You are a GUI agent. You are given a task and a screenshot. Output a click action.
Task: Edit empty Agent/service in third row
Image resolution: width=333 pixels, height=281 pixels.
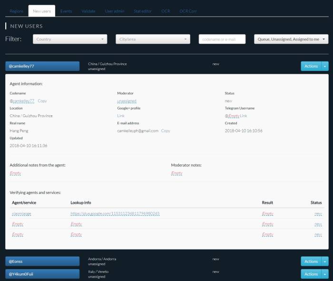coord(18,234)
